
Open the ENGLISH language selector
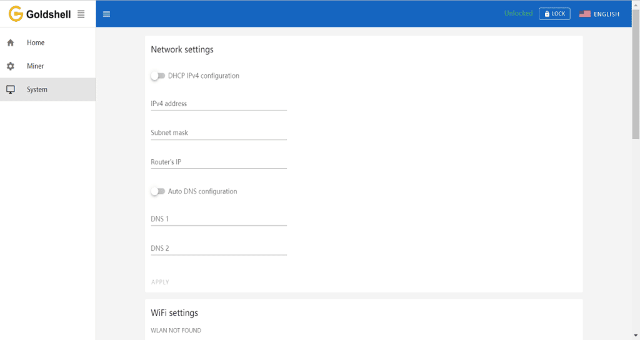(599, 14)
